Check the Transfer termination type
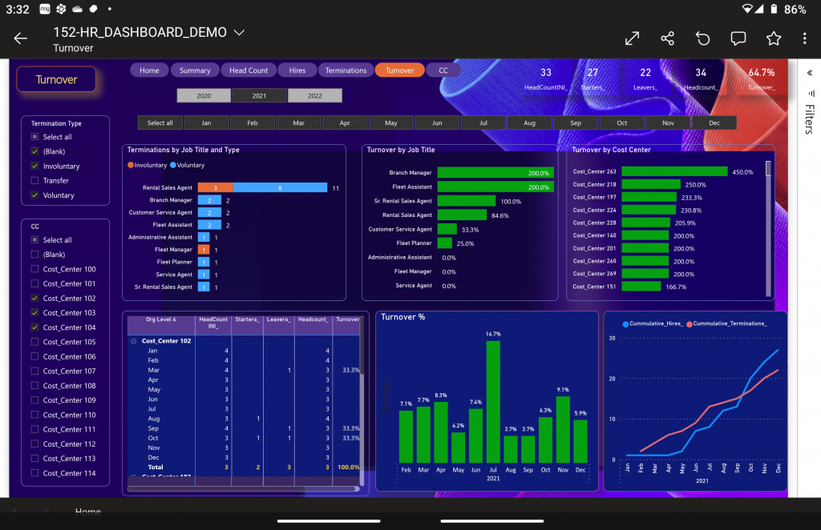The image size is (821, 530). pos(34,181)
